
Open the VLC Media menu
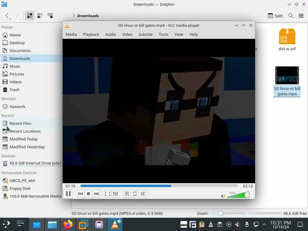pyautogui.click(x=71, y=34)
